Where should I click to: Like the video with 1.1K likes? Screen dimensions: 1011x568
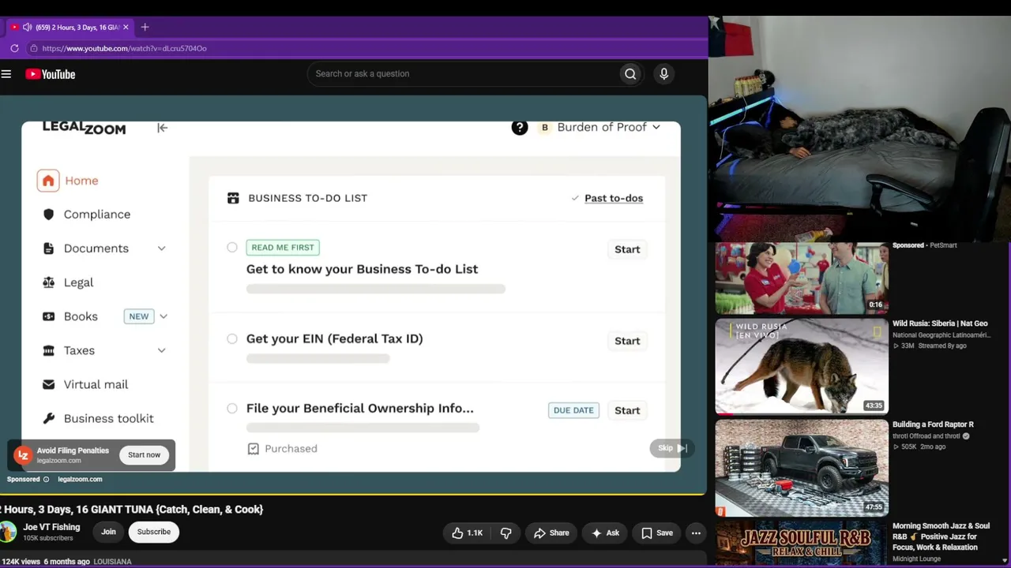point(467,533)
